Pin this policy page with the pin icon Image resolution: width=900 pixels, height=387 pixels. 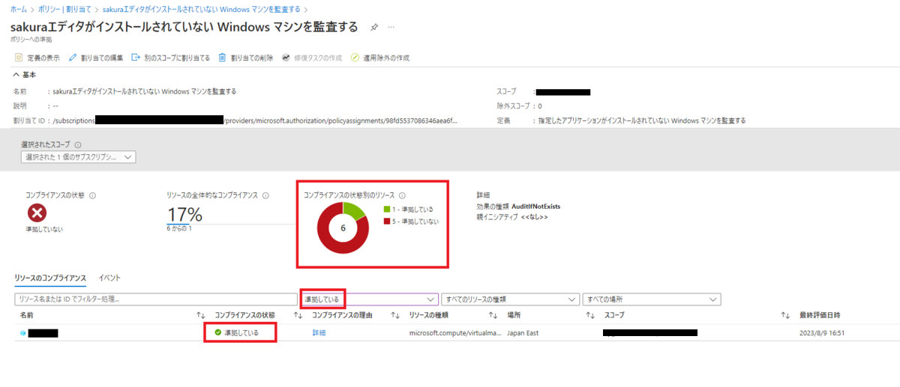[x=374, y=28]
